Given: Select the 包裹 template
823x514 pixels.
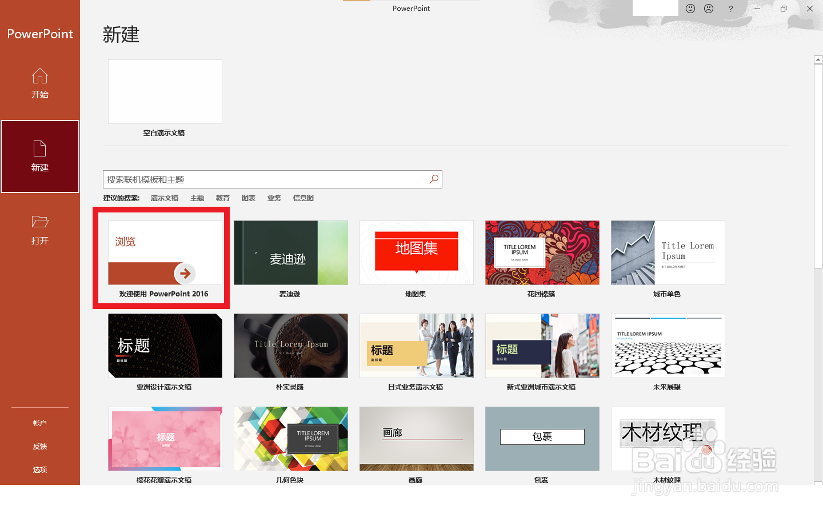Looking at the screenshot, I should (x=542, y=439).
